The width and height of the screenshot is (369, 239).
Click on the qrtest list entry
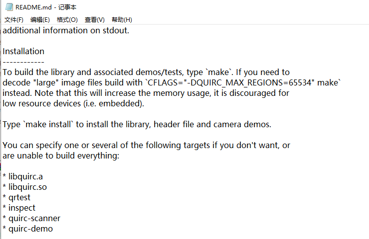click(19, 197)
